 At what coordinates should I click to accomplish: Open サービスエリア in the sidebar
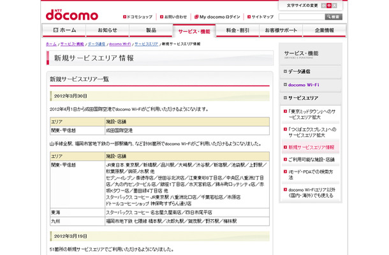click(x=303, y=98)
